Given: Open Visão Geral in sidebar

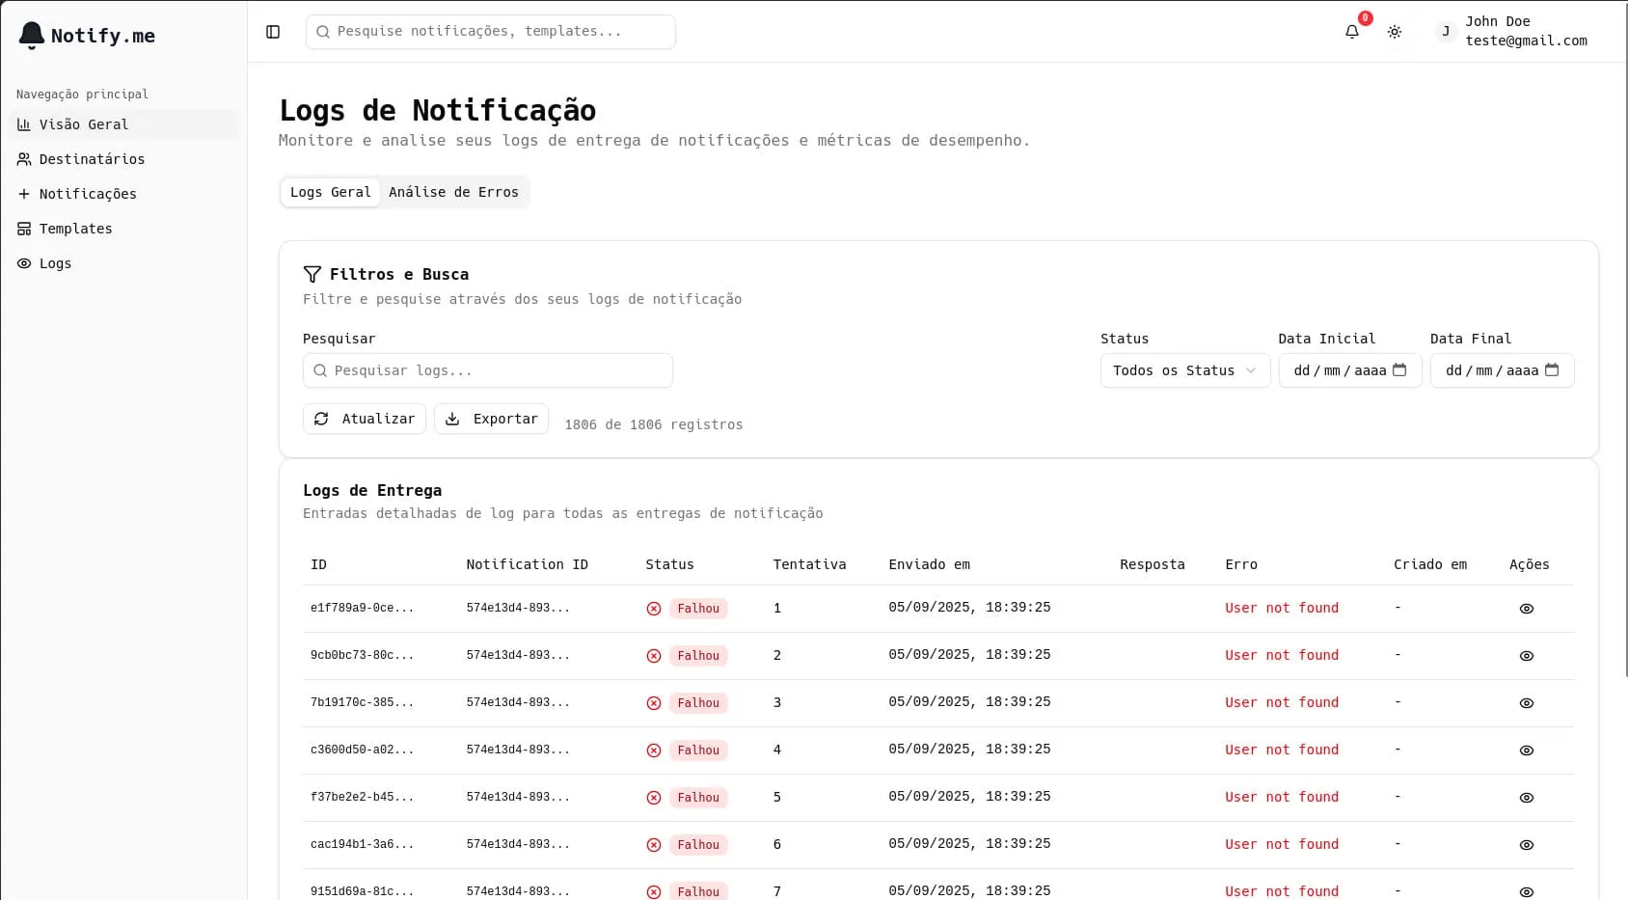Looking at the screenshot, I should (x=123, y=124).
